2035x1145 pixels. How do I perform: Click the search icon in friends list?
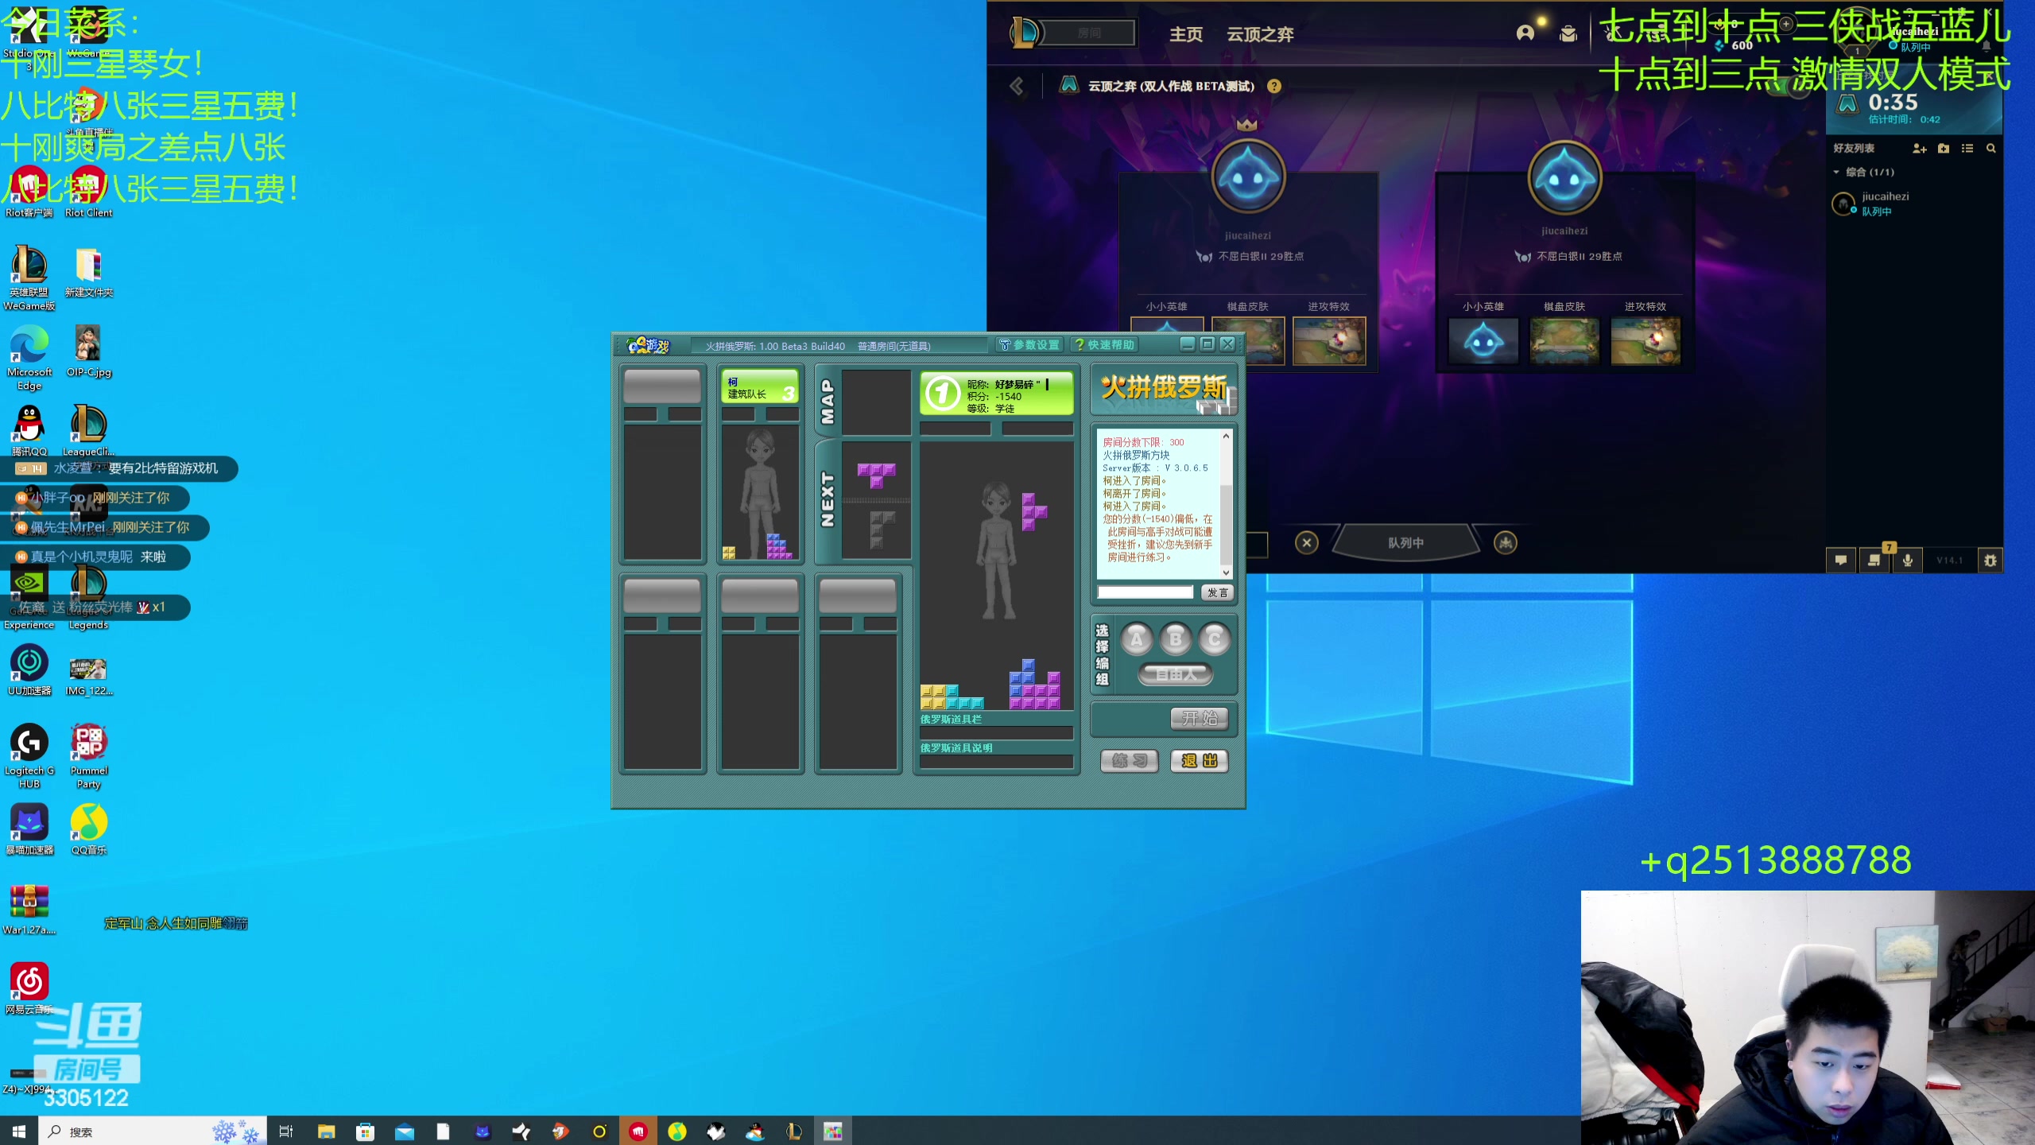pyautogui.click(x=1991, y=149)
